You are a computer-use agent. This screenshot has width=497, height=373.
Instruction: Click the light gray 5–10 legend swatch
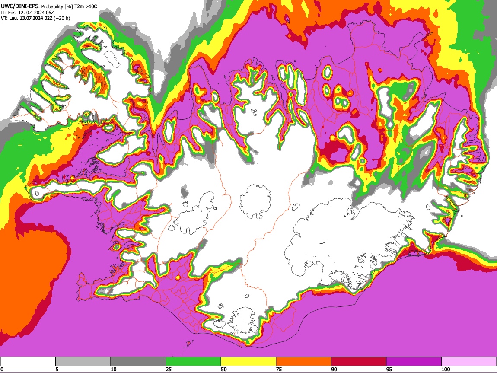click(83, 362)
